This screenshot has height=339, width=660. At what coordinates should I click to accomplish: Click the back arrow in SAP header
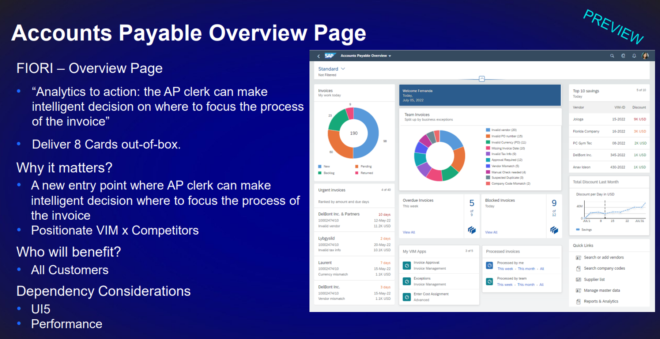pyautogui.click(x=318, y=56)
